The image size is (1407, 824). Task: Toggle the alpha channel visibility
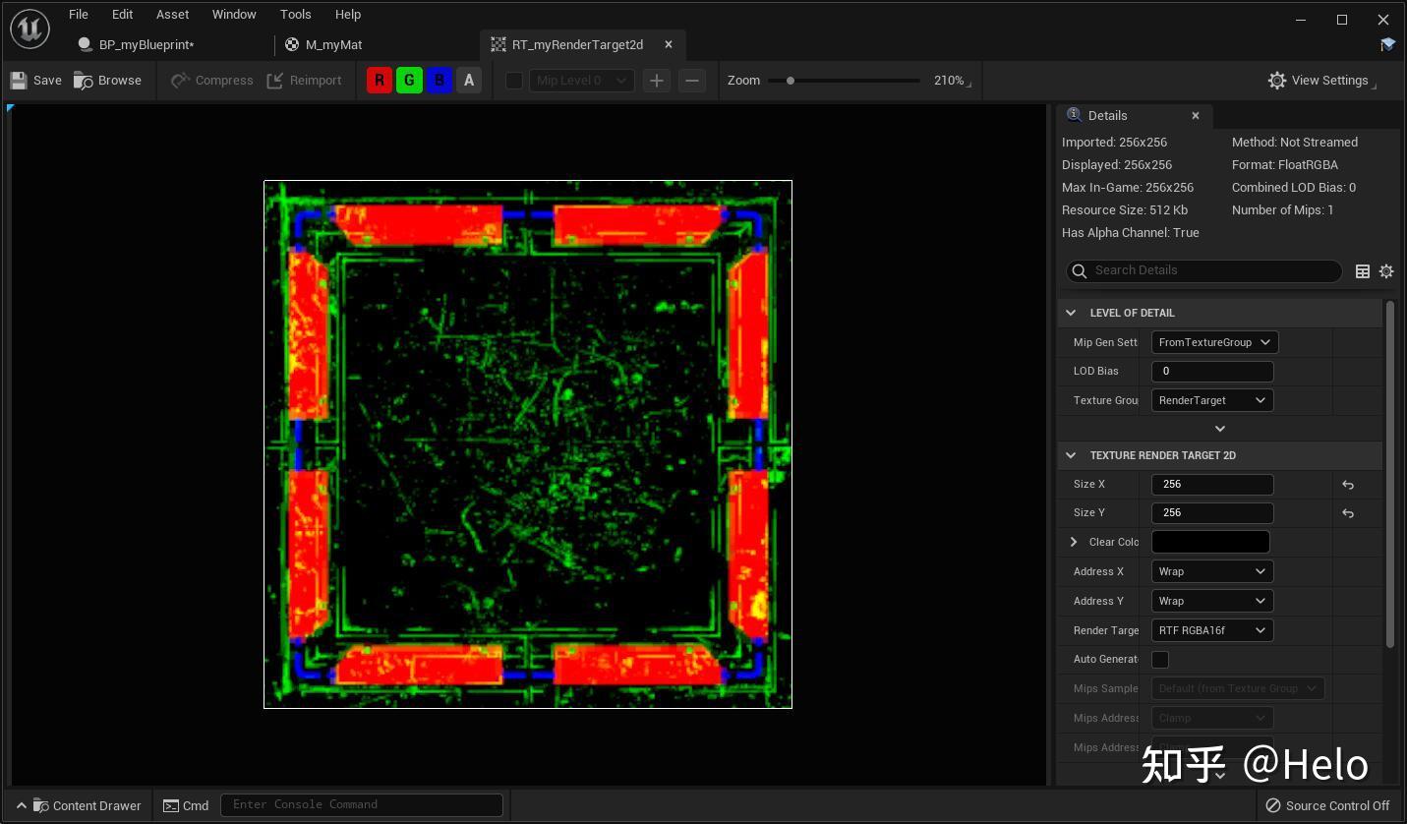pos(469,80)
